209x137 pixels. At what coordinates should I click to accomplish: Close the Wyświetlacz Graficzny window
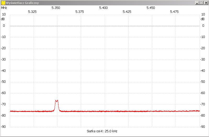206,3
